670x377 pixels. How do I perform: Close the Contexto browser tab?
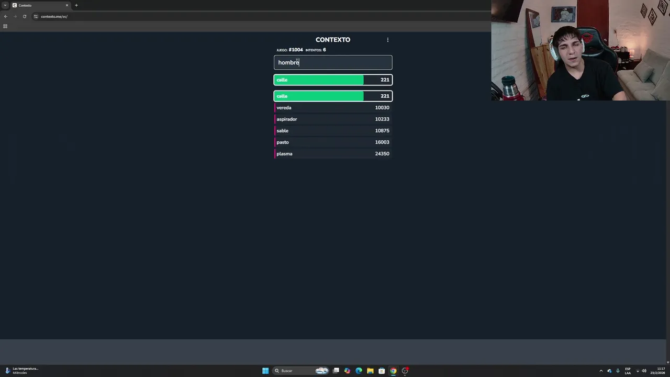tap(67, 5)
